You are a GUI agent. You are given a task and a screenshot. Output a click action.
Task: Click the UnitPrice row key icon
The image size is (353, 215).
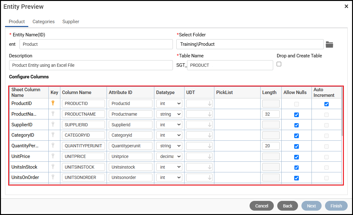tap(53, 156)
